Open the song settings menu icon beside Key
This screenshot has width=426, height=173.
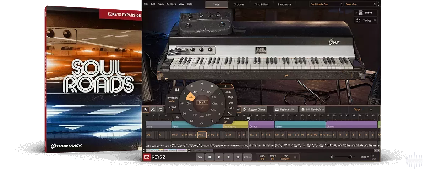click(295, 157)
